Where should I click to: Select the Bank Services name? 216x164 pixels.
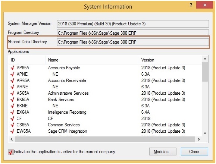tap(61, 100)
